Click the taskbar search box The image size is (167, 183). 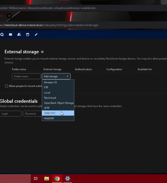tap(15, 178)
